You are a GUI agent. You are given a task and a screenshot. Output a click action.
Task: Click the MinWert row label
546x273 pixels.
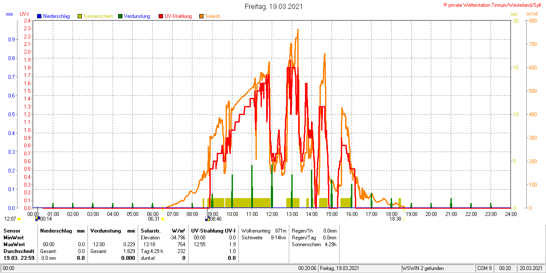(14, 237)
